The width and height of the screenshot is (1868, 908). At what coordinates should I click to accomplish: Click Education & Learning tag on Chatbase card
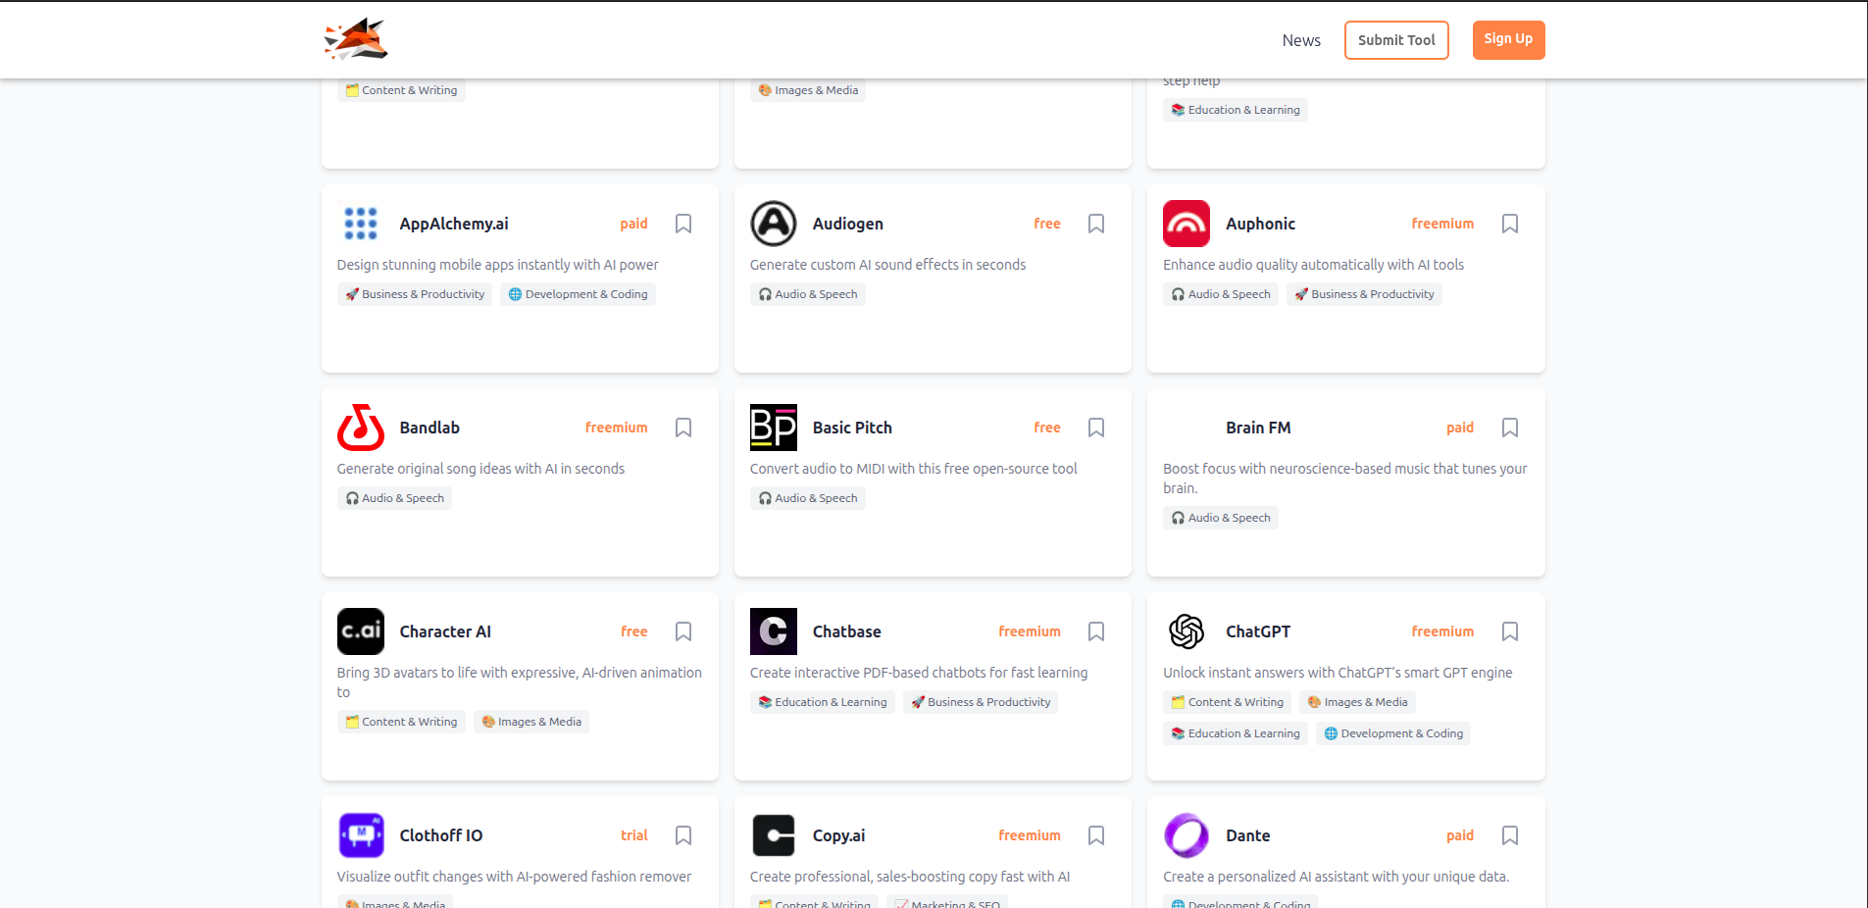(822, 701)
